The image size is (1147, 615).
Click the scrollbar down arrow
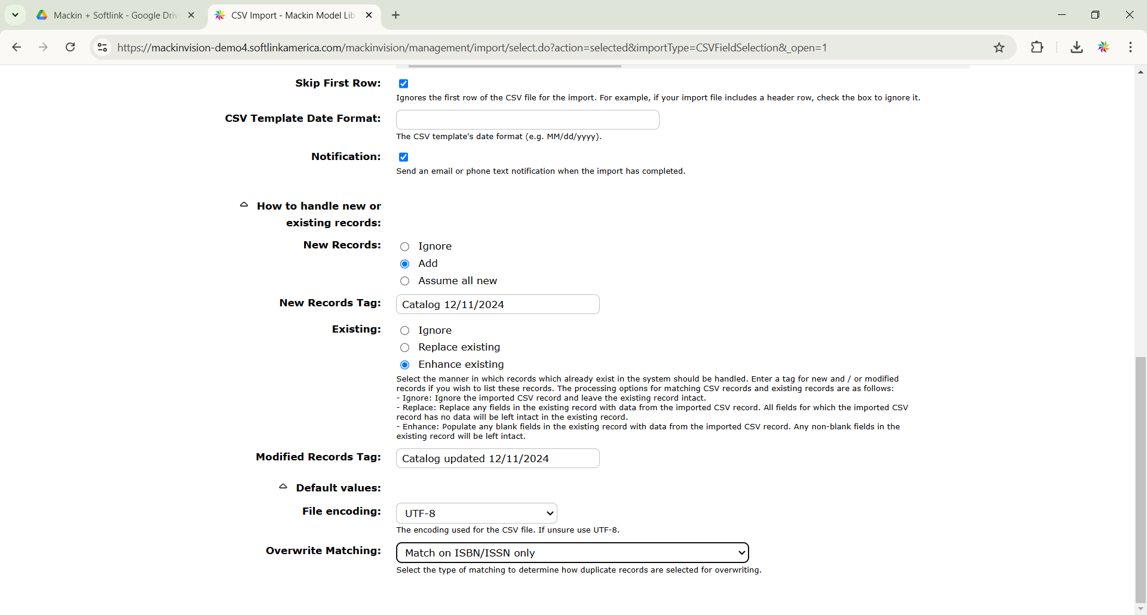pos(1140,609)
